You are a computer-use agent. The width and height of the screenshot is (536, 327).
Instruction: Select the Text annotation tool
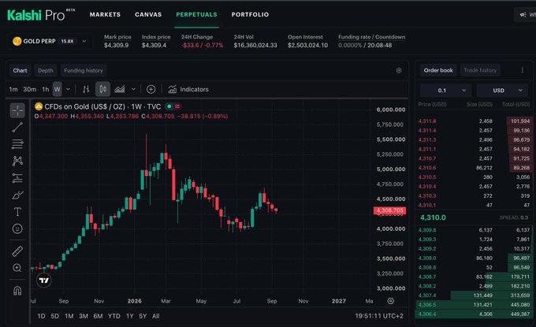click(17, 211)
